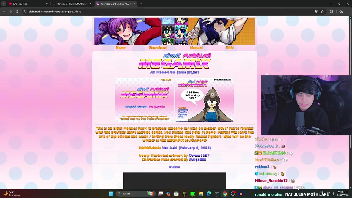Close the Download Eight Marbles tab
Screen dimensions: 352x198
coord(134,4)
